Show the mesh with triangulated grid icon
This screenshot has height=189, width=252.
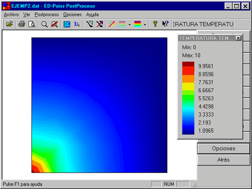click(67, 24)
